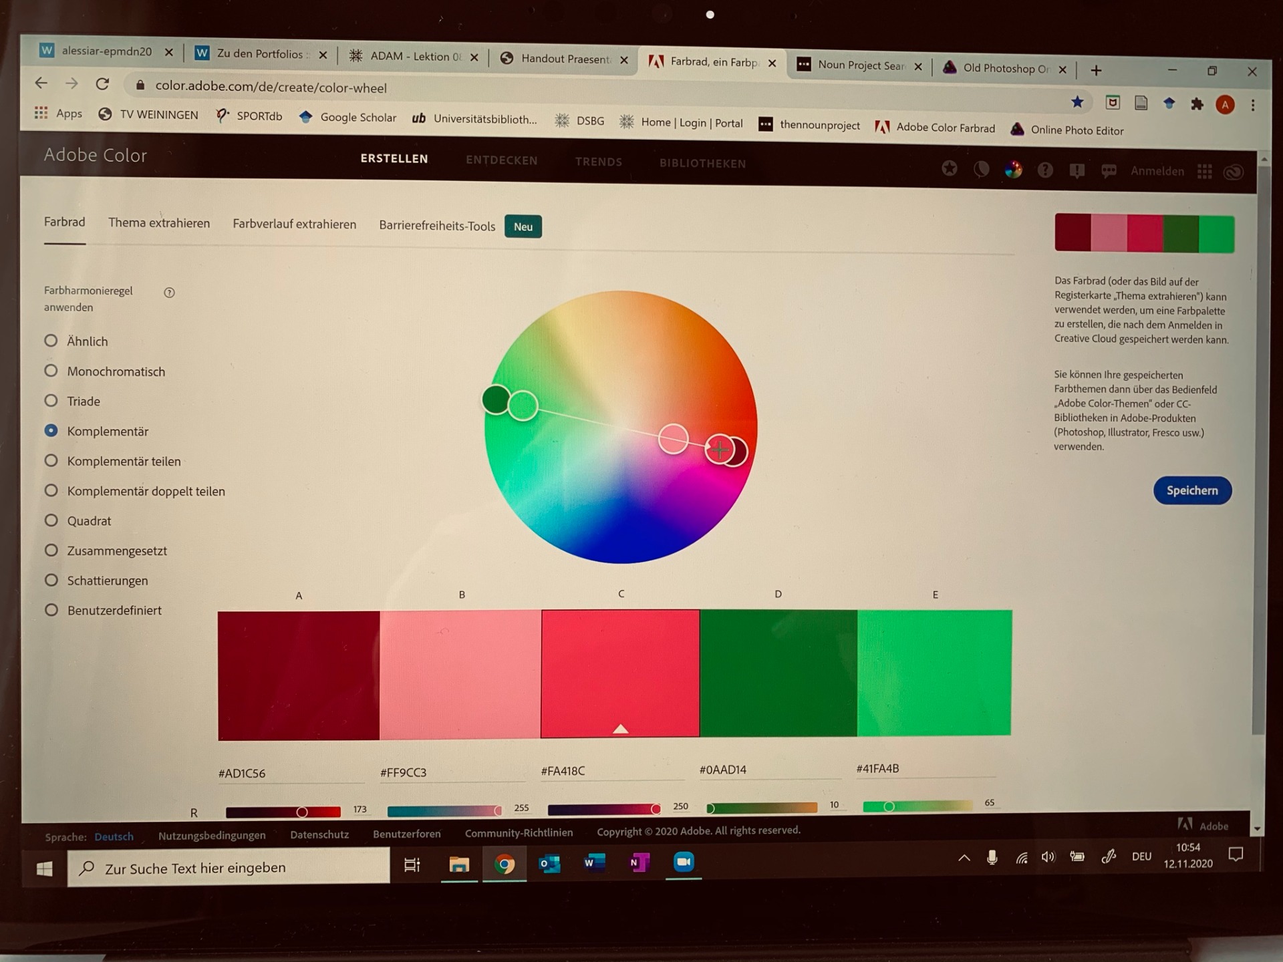Bookmark the page with the star icon
This screenshot has width=1283, height=962.
click(1077, 102)
